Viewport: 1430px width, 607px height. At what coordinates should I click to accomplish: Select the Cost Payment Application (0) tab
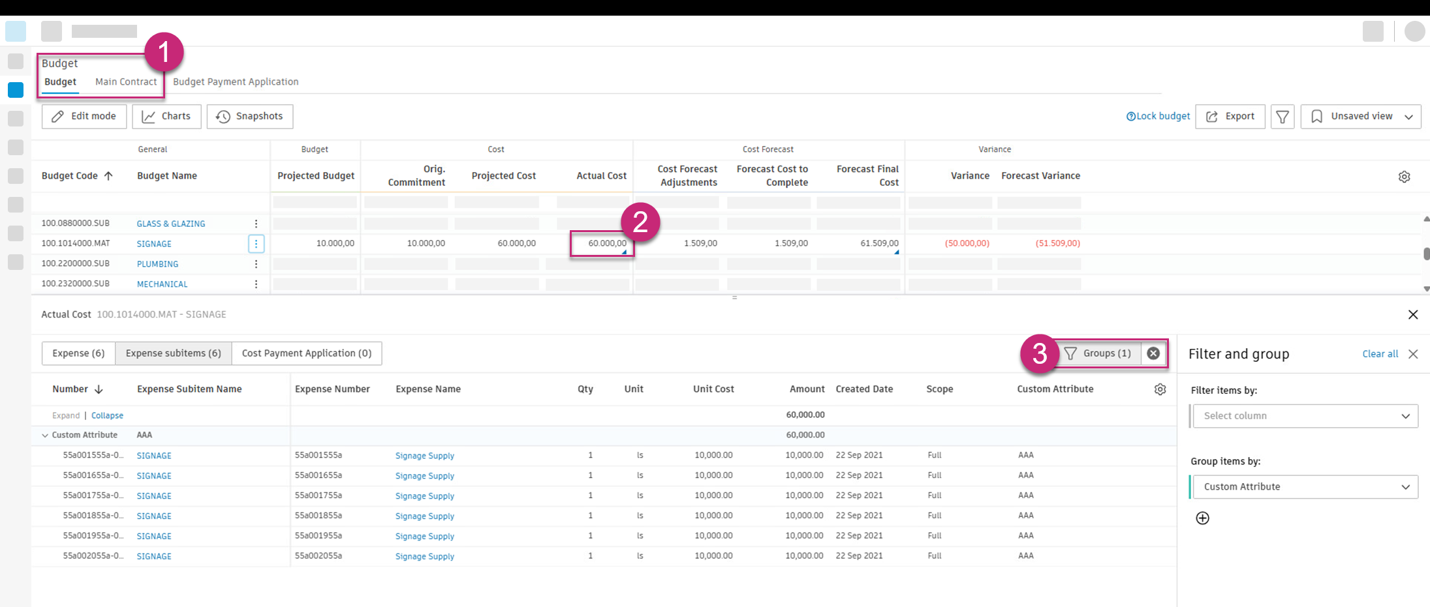[307, 353]
